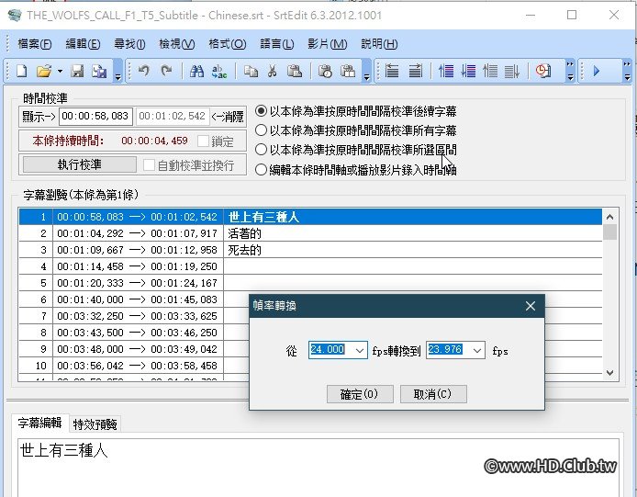Cancel conversion with 取消(C)
This screenshot has width=637, height=497.
(433, 394)
